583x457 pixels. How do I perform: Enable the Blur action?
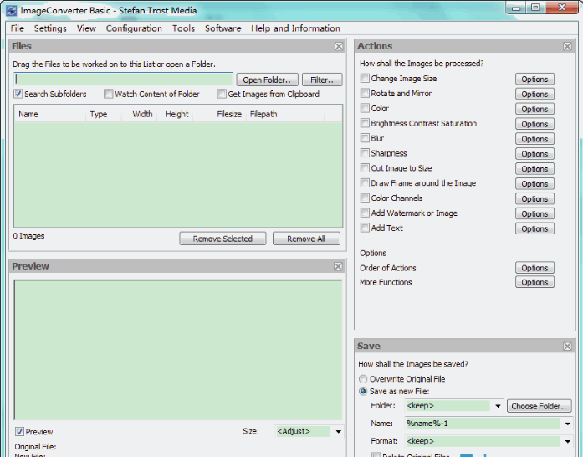tap(365, 138)
